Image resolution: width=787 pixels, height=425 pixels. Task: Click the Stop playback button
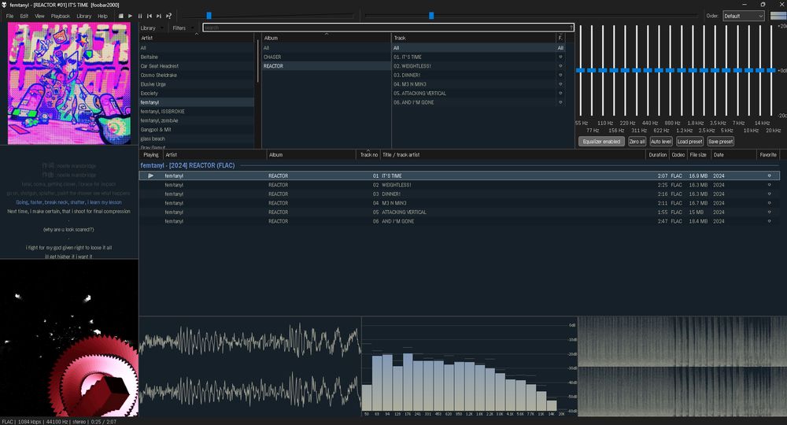(120, 16)
